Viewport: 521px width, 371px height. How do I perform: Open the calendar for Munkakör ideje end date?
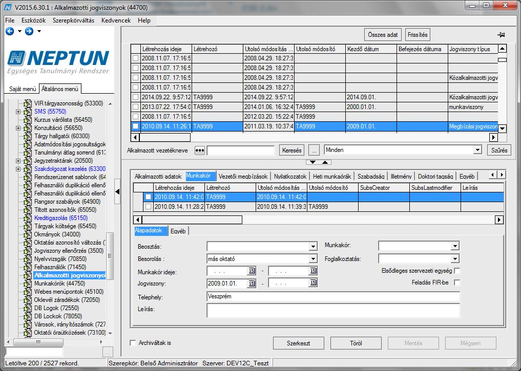click(x=313, y=271)
